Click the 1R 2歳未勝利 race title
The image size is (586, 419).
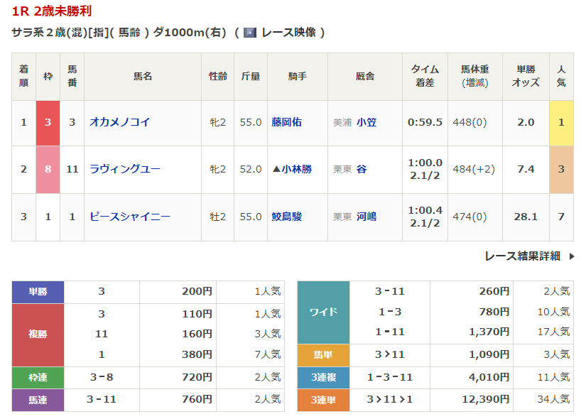click(x=51, y=11)
